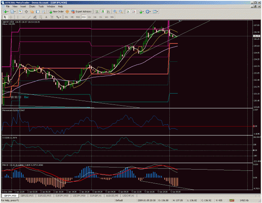Open the Periods clock icon
This screenshot has height=203, width=262.
point(147,12)
